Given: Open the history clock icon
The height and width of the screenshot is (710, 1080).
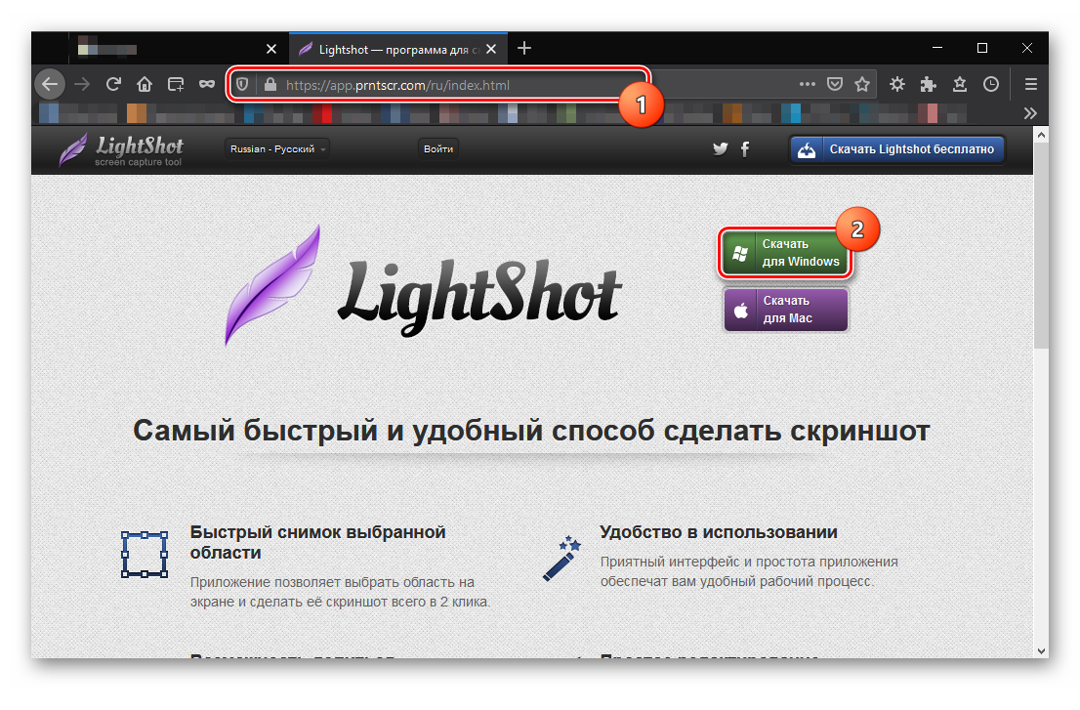Looking at the screenshot, I should 991,84.
